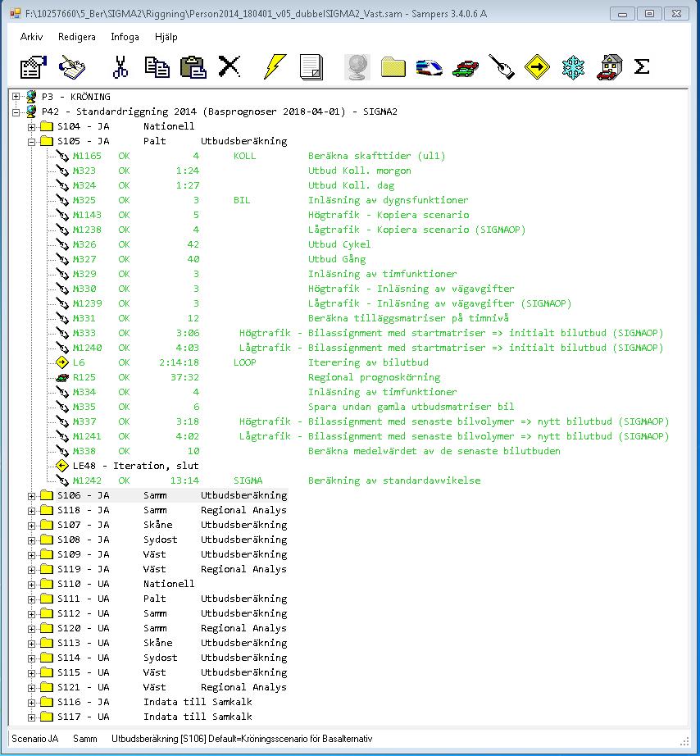700x756 pixels.
Task: Expand S107 - JA Skåne folder
Action: pos(31,526)
